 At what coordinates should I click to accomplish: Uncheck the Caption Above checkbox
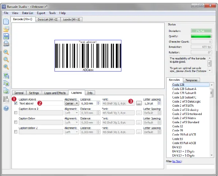click(16, 103)
